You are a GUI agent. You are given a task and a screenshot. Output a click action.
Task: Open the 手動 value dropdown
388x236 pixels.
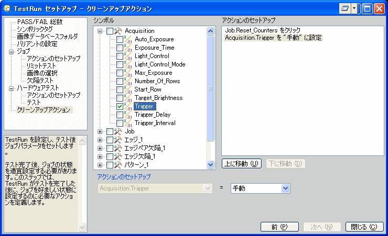[x=286, y=188]
